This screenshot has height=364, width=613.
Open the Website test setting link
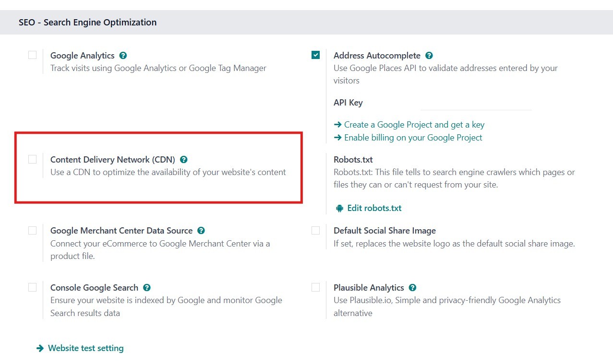click(x=85, y=348)
